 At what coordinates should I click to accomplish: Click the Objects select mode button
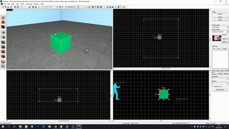(x=220, y=17)
